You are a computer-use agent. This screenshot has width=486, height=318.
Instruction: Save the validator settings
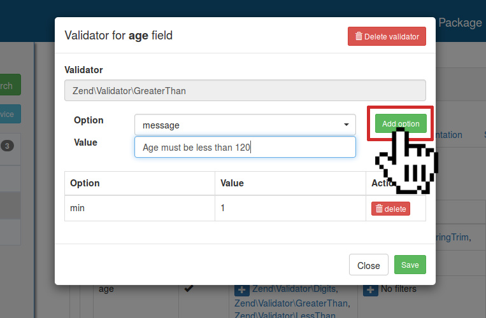[x=410, y=265]
